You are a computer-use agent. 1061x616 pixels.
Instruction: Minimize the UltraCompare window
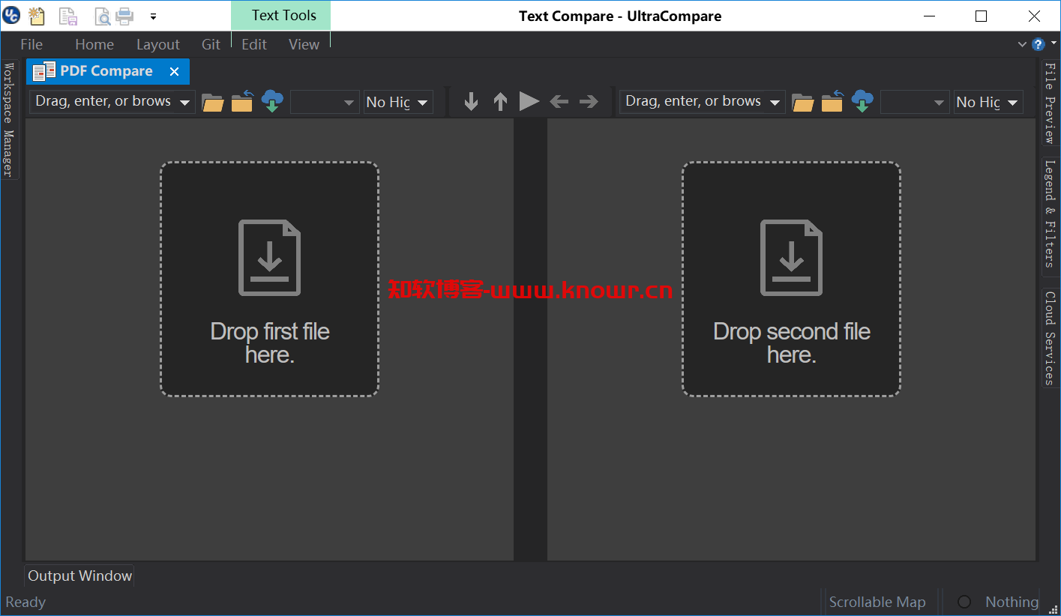(930, 16)
